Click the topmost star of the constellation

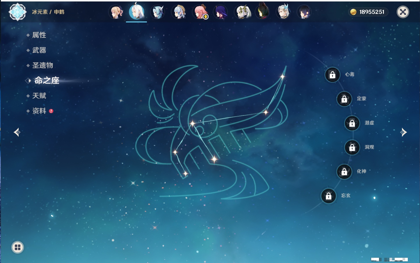coord(282,77)
